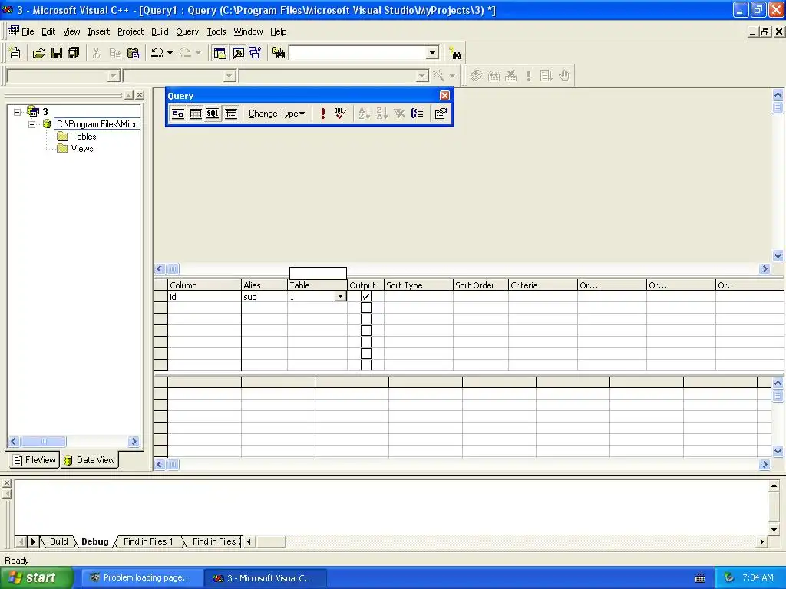Collapse the project 3 tree node
Viewport: 786px width, 589px height.
click(18, 112)
